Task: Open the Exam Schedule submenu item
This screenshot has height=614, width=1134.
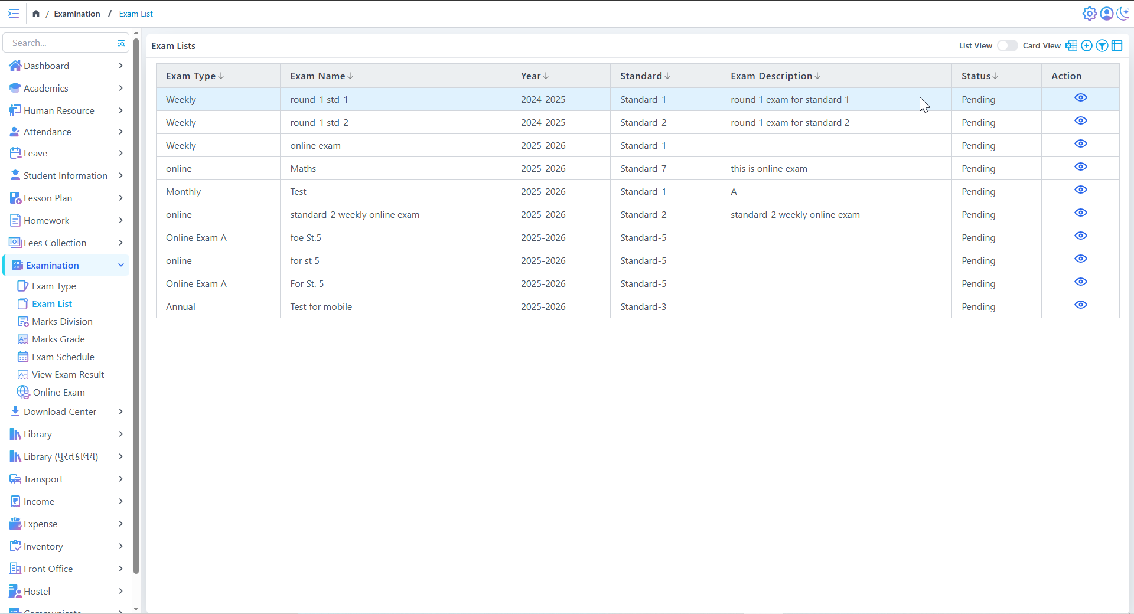Action: (63, 357)
